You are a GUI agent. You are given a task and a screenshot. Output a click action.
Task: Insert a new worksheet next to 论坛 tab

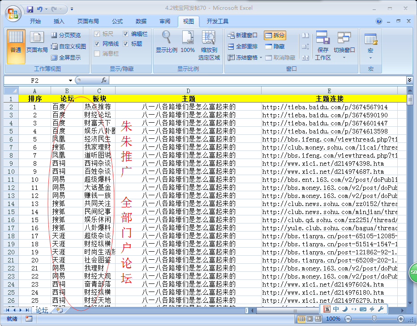[x=60, y=310]
